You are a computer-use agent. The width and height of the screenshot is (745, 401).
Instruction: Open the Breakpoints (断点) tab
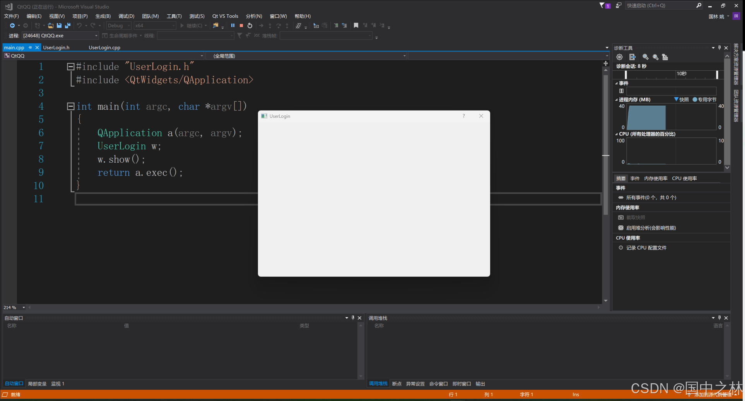tap(397, 384)
